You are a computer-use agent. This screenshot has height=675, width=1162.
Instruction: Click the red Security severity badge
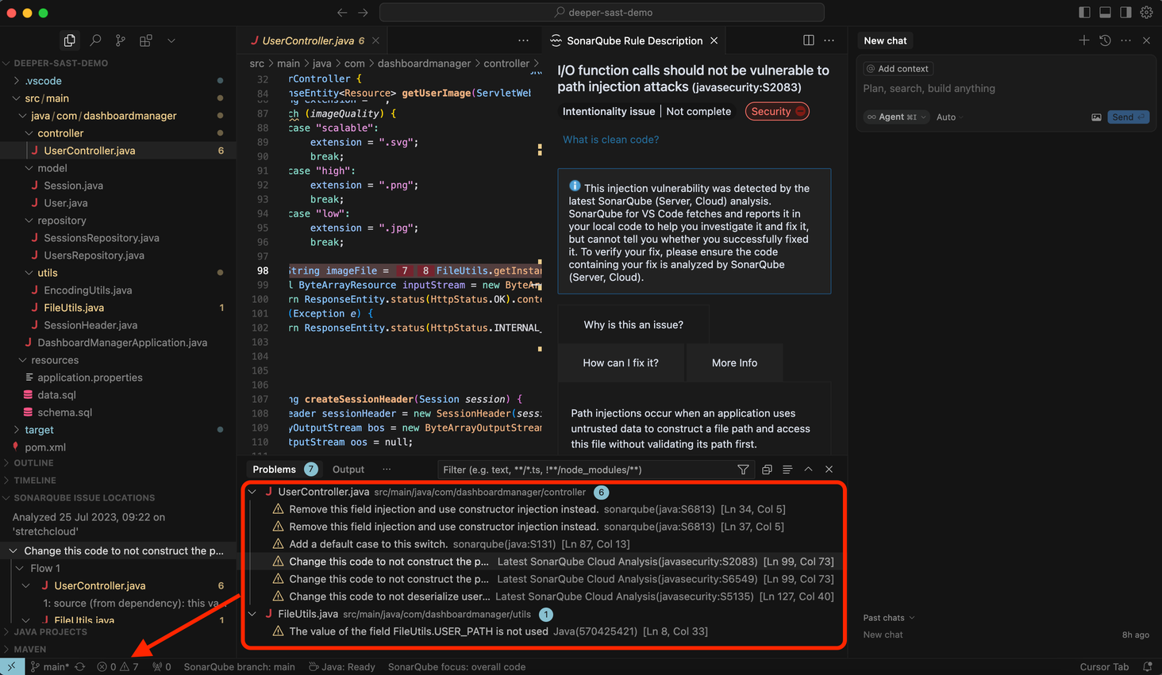click(776, 111)
